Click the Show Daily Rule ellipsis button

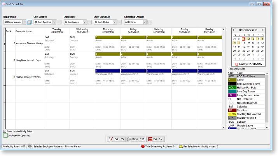coord(119,22)
